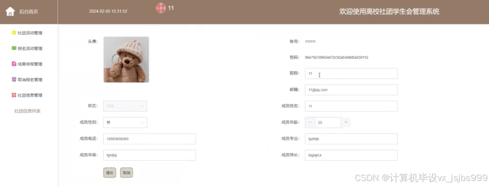The image size is (489, 186).
Task: Click the red grid icon beside 社团信息管理
Action: [x=14, y=95]
